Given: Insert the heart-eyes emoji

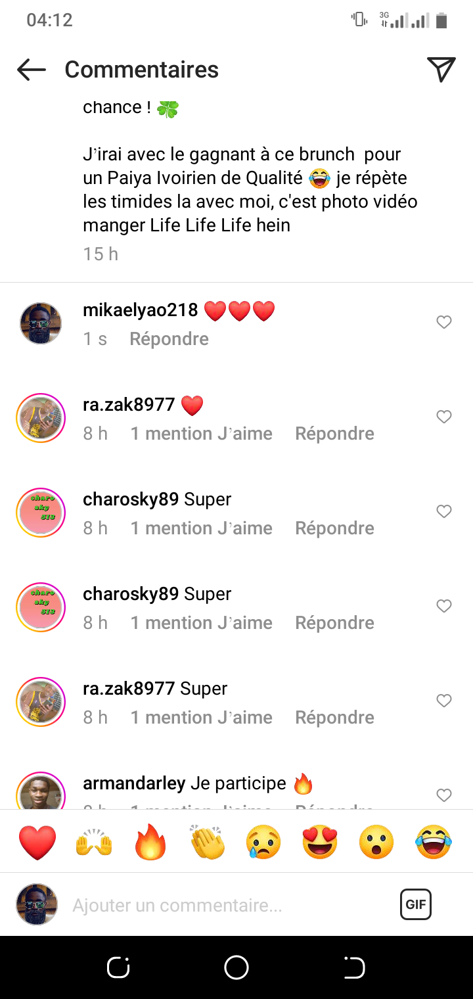Looking at the screenshot, I should (321, 842).
